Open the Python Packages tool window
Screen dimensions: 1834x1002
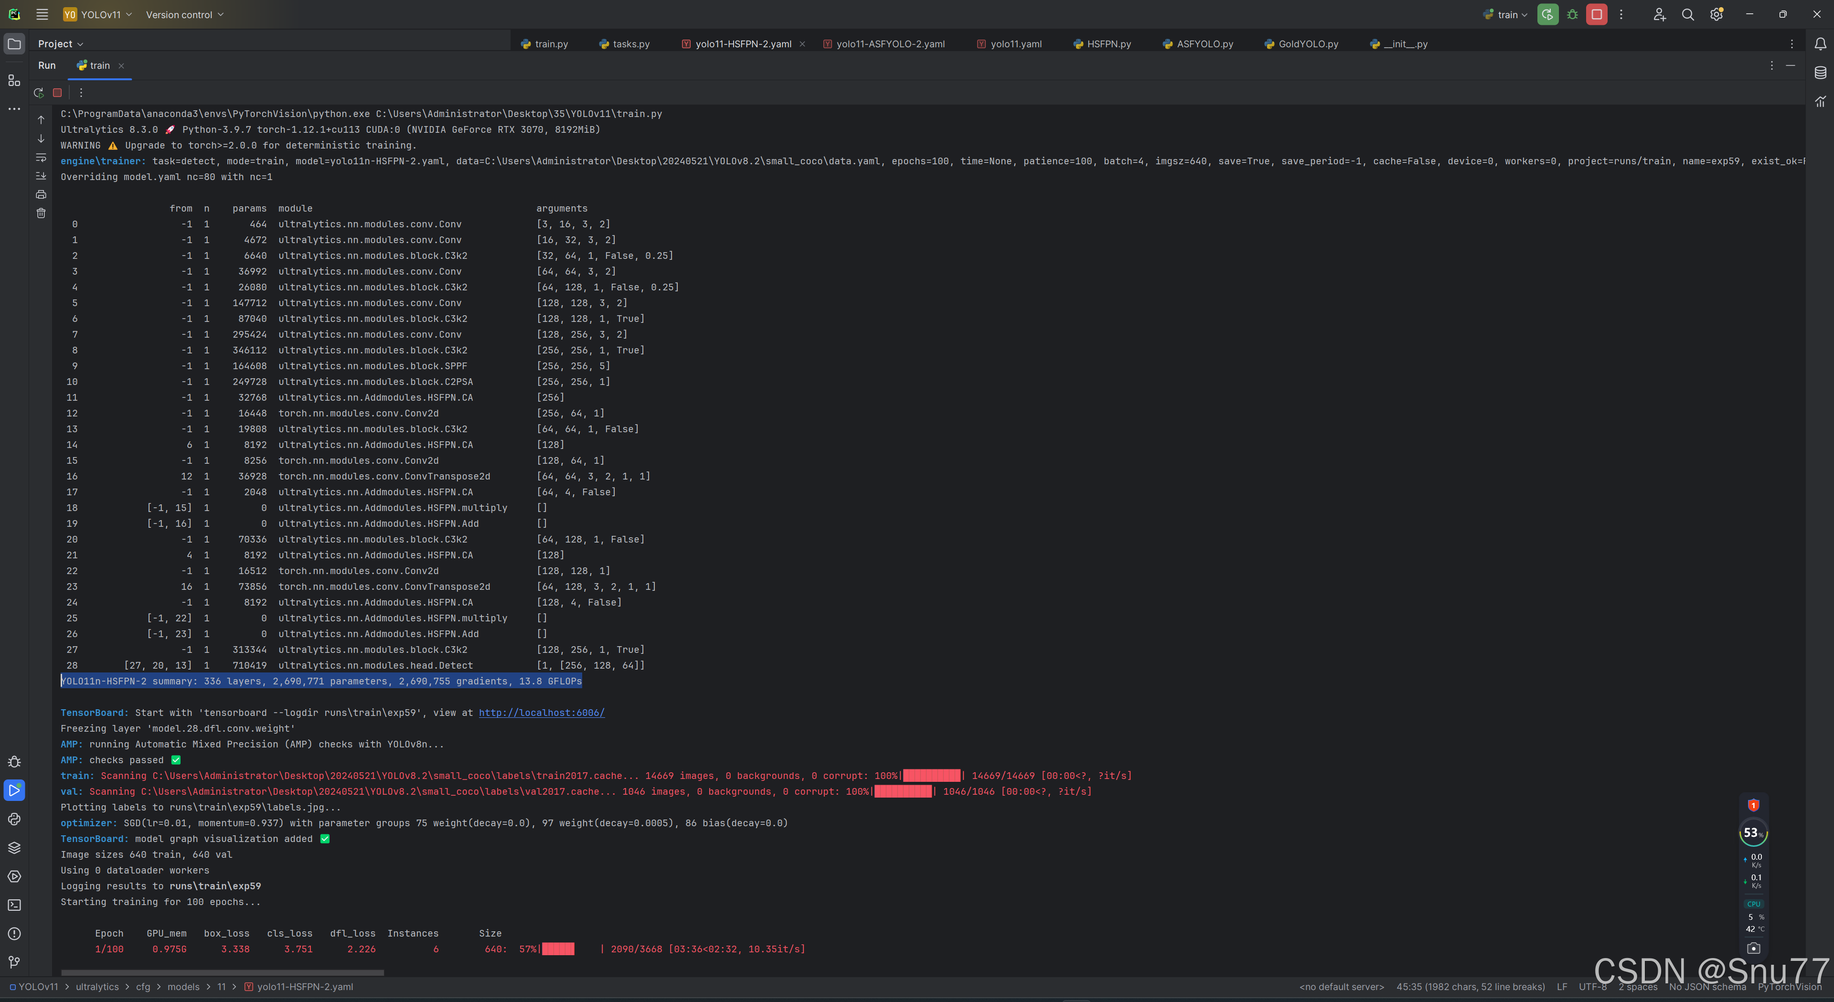coord(14,847)
